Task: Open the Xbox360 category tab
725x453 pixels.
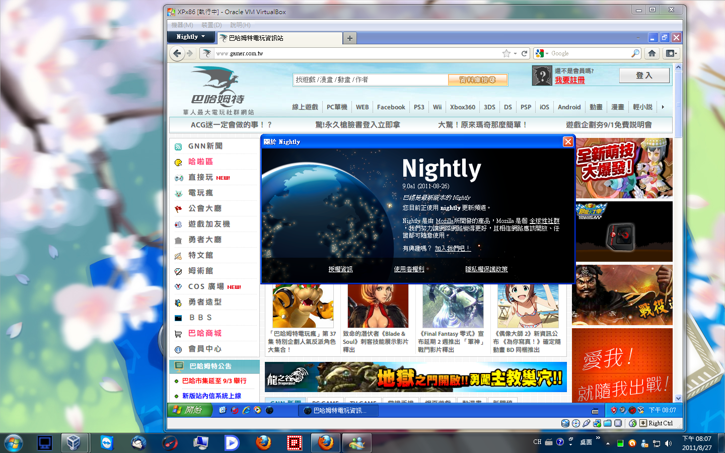Action: (x=463, y=107)
